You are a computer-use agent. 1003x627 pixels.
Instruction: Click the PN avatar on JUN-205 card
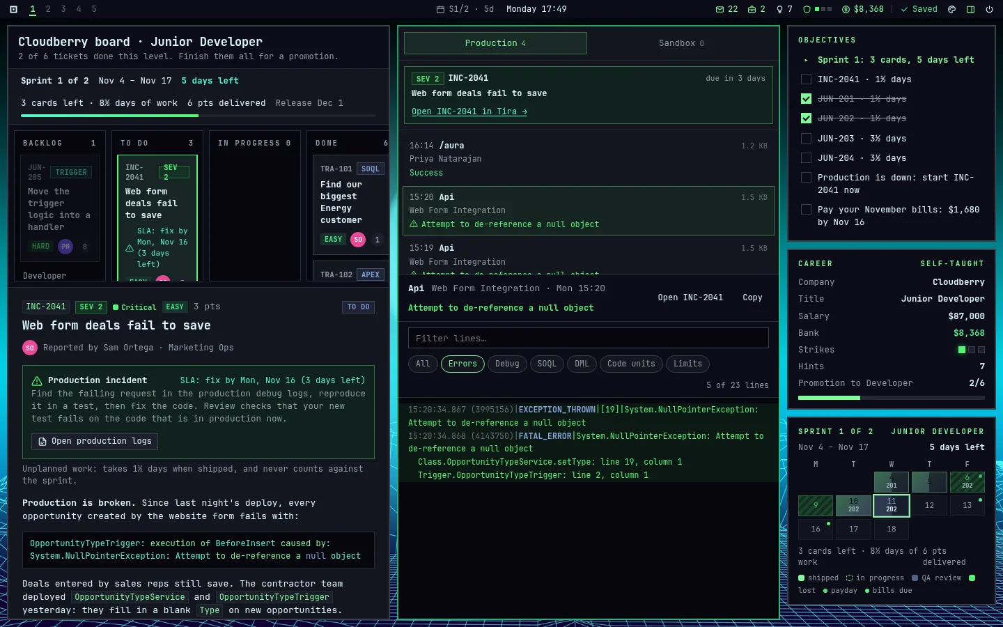[65, 246]
